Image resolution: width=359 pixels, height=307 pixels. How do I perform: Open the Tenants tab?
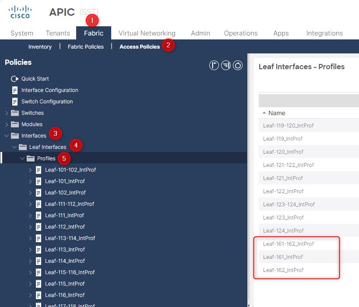[x=58, y=33]
